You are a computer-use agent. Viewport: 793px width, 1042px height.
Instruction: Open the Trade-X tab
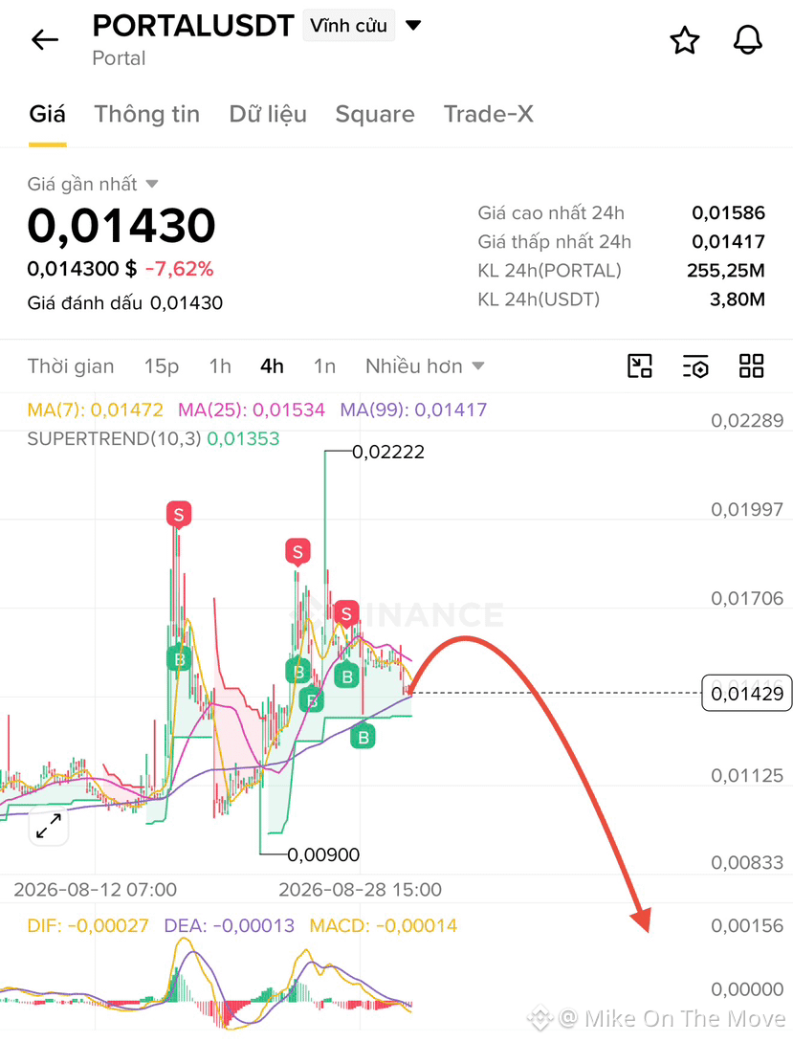pos(488,114)
